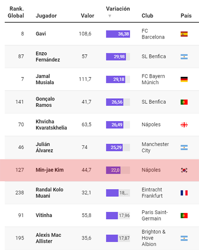
Task: Click the Club column header
Action: [147, 16]
